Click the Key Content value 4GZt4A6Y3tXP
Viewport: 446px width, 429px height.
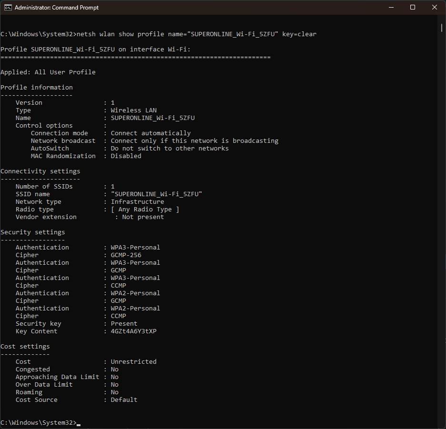point(133,331)
